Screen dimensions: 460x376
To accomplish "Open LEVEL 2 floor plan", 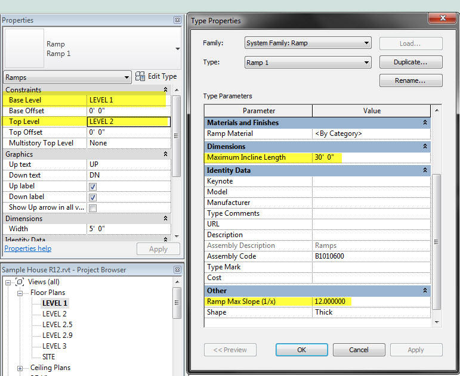I will point(54,314).
